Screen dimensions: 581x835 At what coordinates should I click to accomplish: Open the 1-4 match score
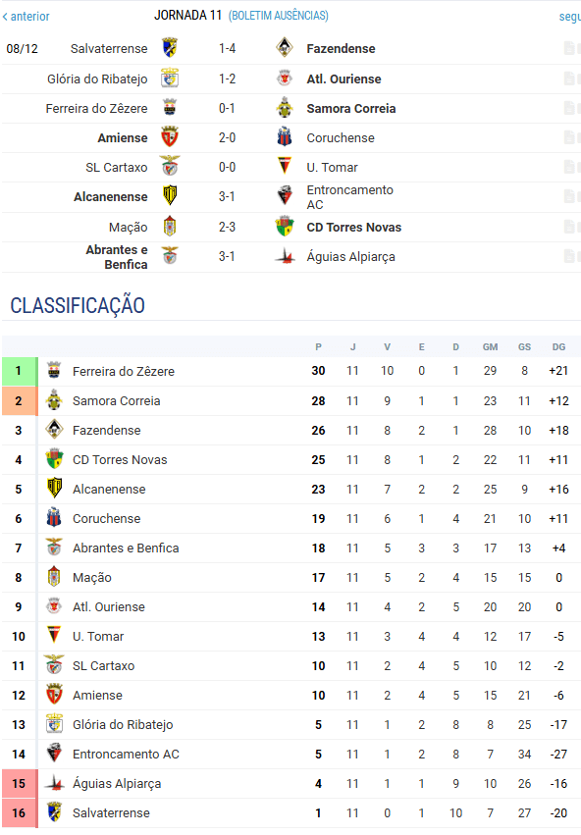coord(227,48)
